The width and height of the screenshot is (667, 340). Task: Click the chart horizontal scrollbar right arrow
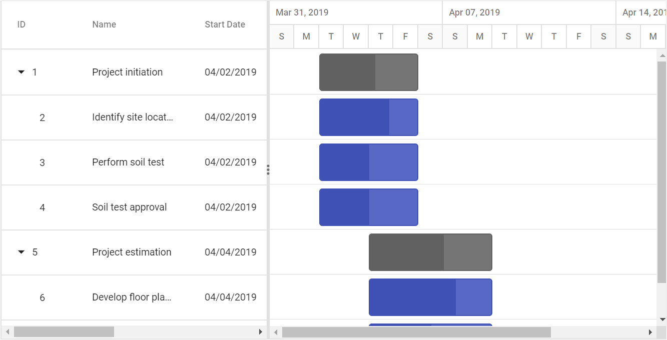[x=650, y=332]
